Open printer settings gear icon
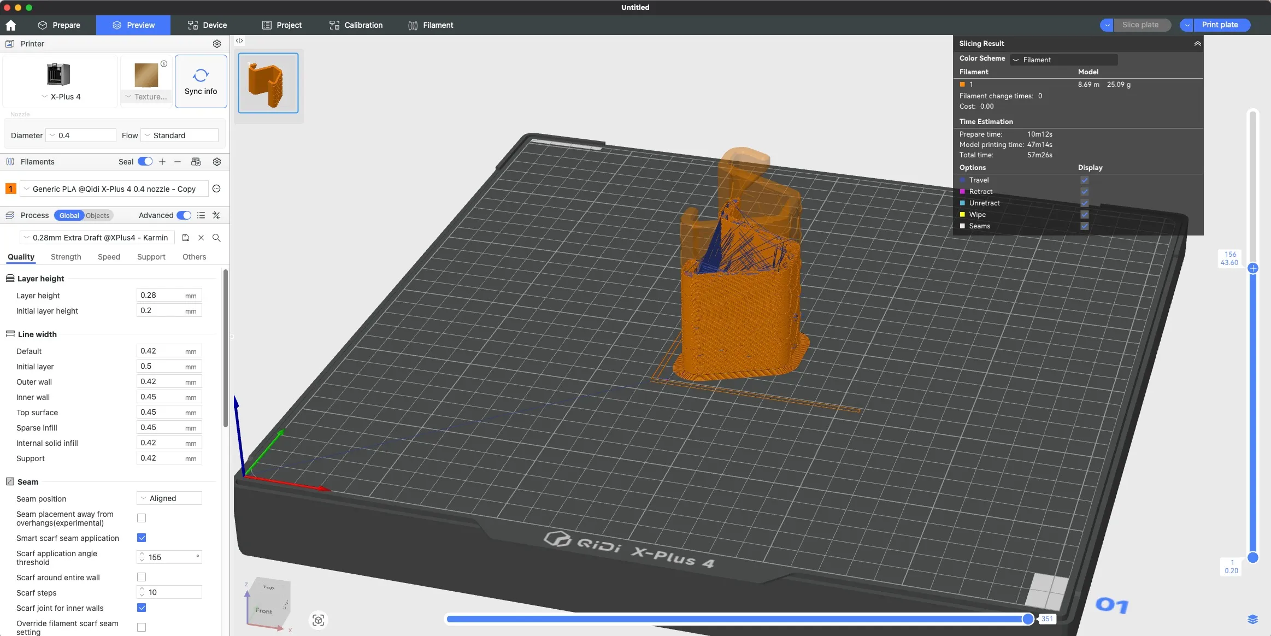The image size is (1271, 636). tap(217, 44)
